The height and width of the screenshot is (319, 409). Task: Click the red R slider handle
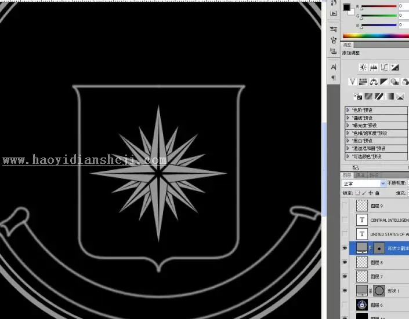pos(361,9)
